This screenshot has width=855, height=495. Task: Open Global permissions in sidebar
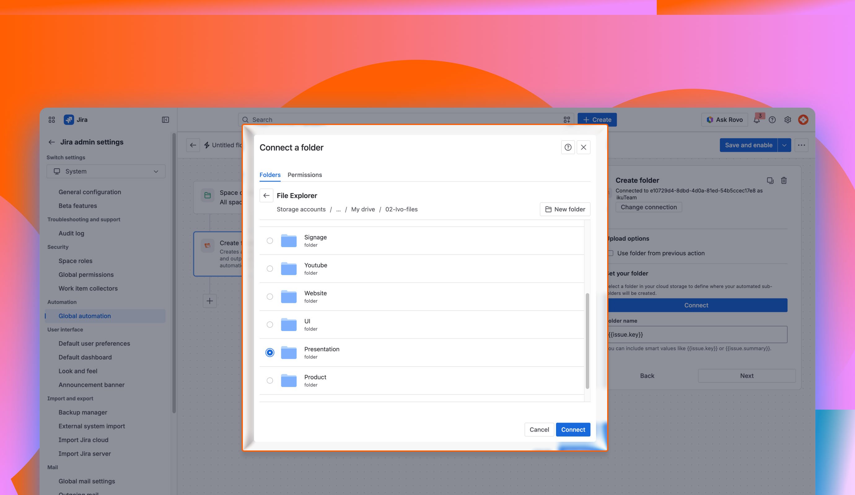click(x=86, y=274)
